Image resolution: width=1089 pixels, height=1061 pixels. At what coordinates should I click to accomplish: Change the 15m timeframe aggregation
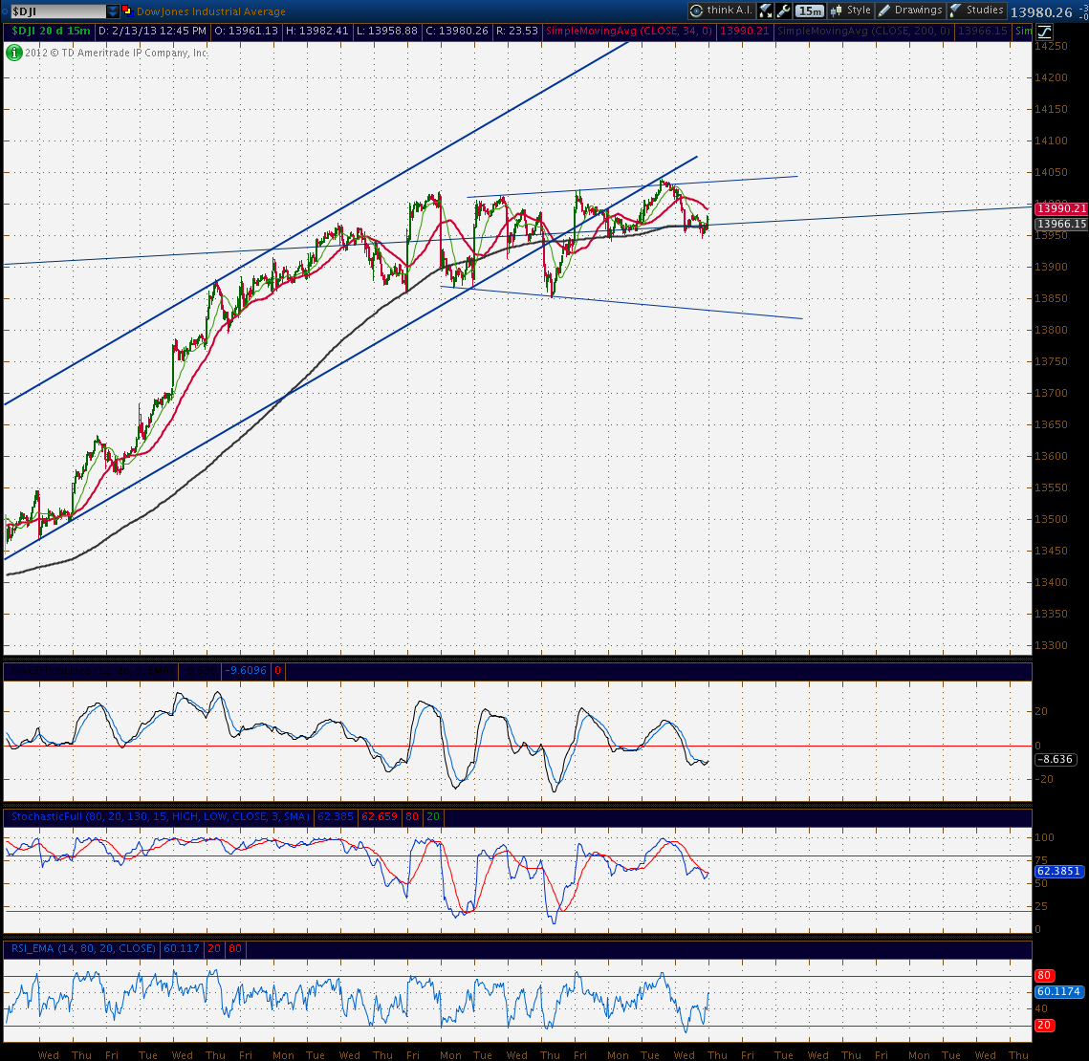tap(810, 11)
